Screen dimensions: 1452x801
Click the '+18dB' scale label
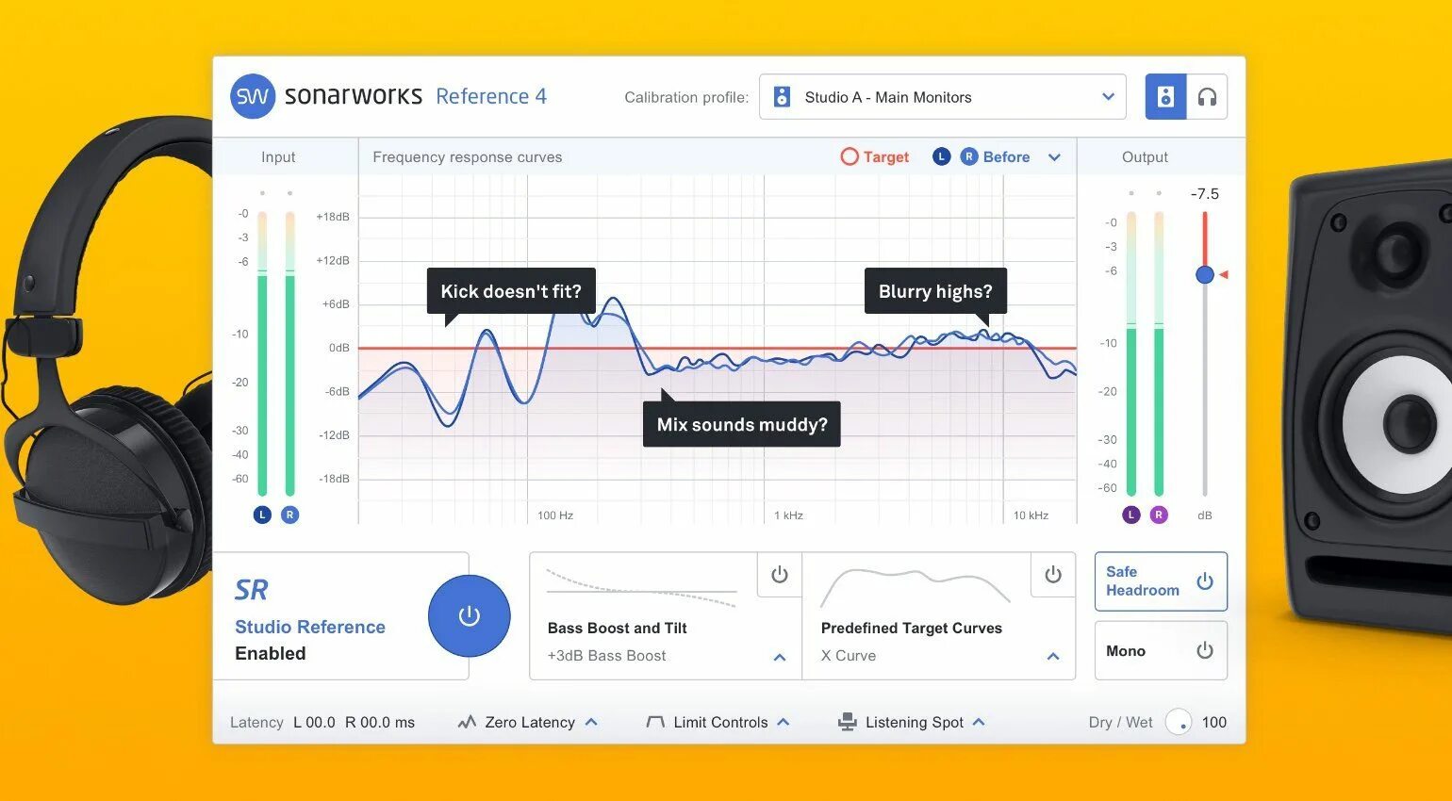[333, 217]
